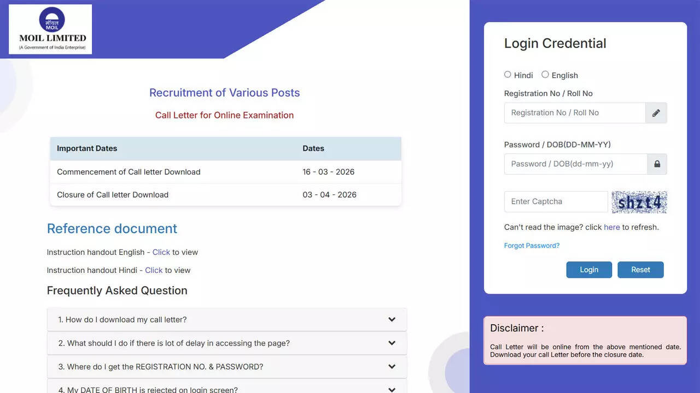Focus the Registration No / Roll No field
This screenshot has width=700, height=393.
click(x=574, y=113)
